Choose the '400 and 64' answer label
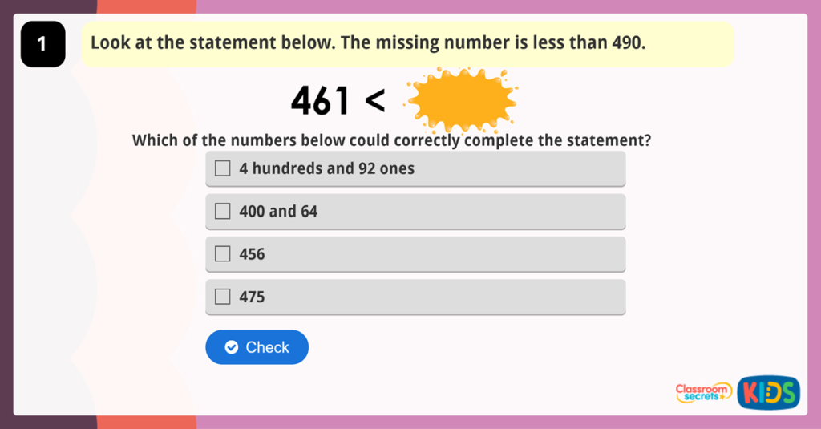Screen dimensions: 821x429 [x=278, y=212]
